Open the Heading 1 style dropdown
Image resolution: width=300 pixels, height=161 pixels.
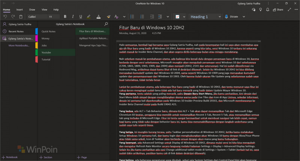point(205,16)
